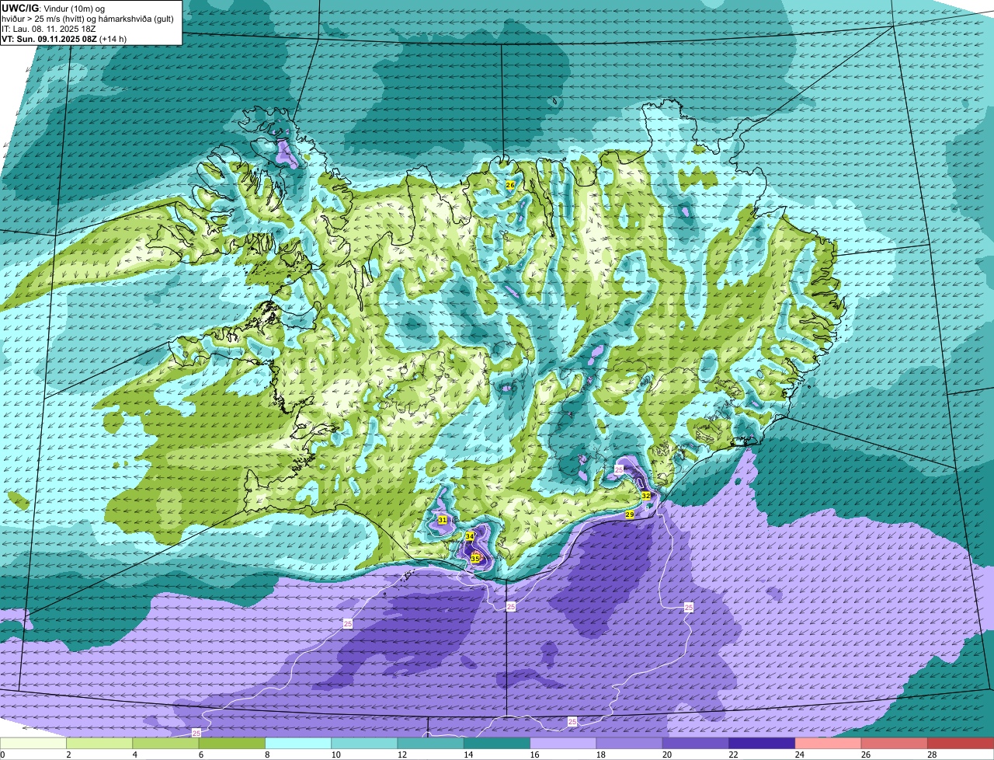Click the 'hviður > 25 m/s (hvítt)' legend line

[43, 19]
